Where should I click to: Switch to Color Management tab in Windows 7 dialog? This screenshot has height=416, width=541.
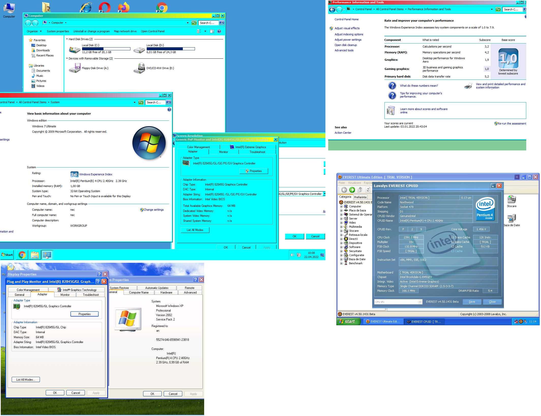point(198,147)
